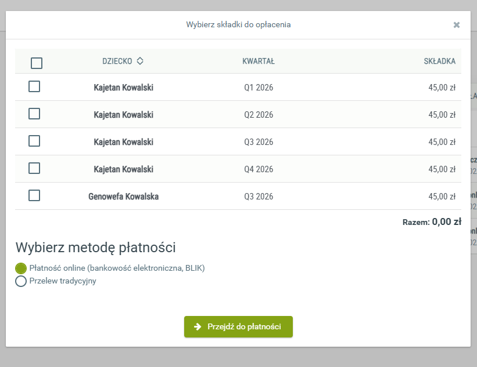Check the Kajetan Kowalski Q1 2026 checkbox
The height and width of the screenshot is (367, 477).
[x=34, y=86]
